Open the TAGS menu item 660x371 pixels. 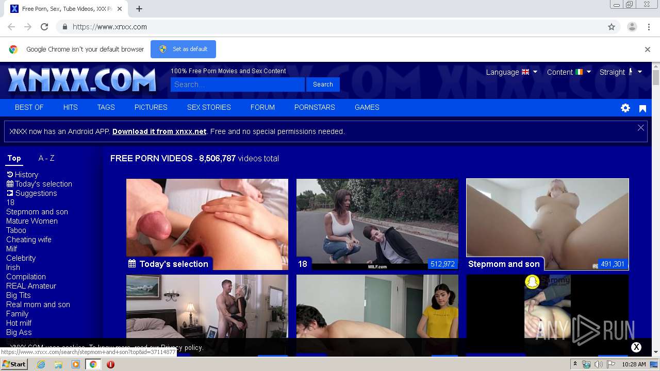coord(106,108)
